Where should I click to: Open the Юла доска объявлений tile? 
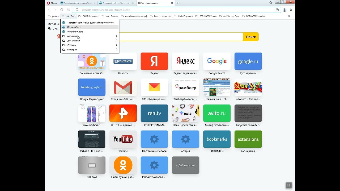186,113
